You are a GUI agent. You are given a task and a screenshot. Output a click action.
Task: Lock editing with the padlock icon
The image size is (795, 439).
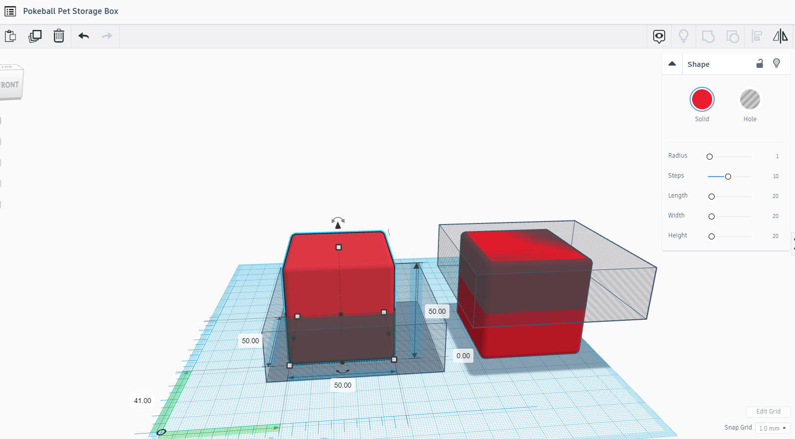(x=760, y=63)
